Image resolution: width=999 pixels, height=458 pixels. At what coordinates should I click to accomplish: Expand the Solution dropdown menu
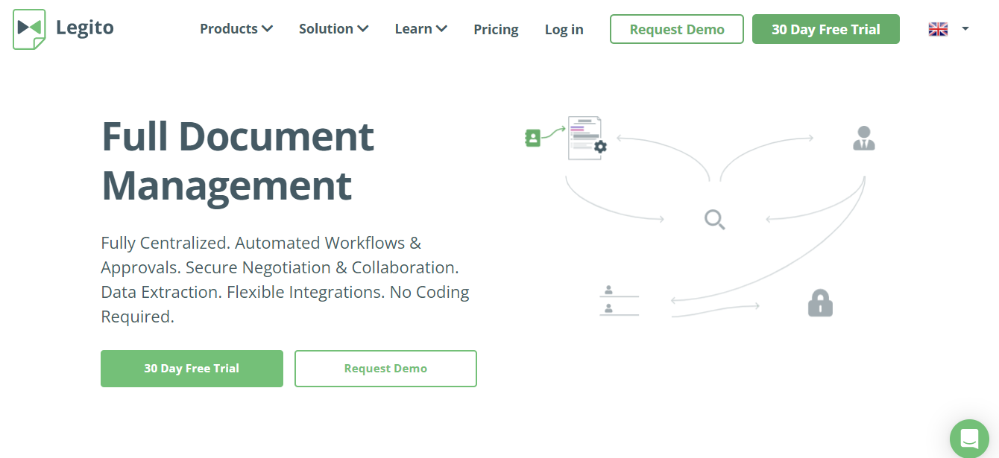pyautogui.click(x=334, y=29)
